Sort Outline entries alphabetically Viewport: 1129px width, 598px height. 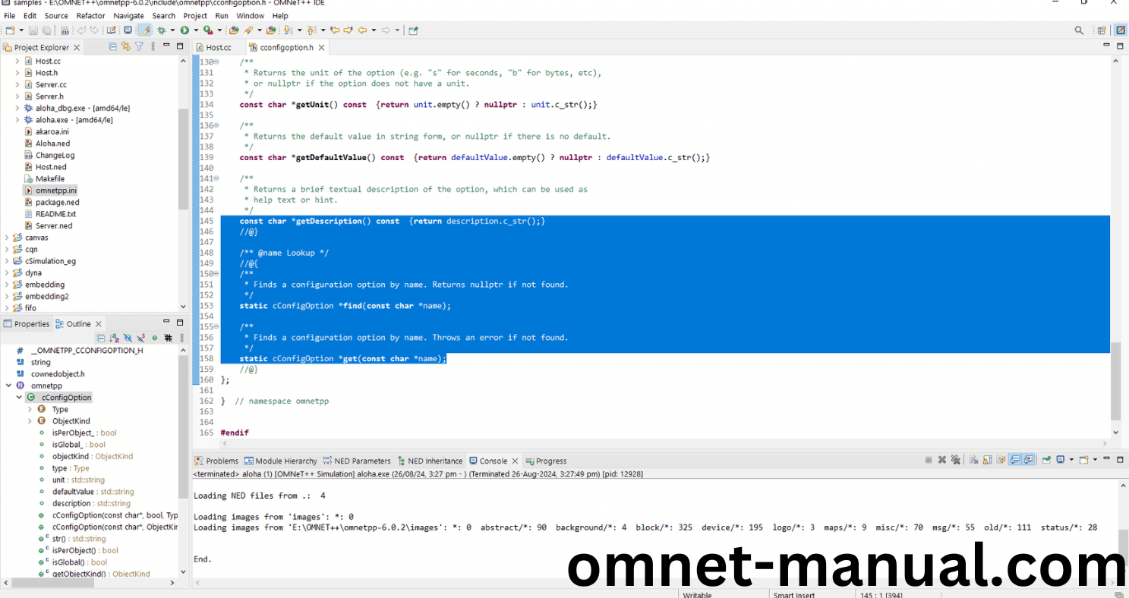click(x=114, y=338)
